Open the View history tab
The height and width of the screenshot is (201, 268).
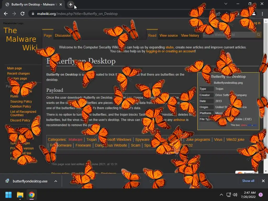[190, 35]
